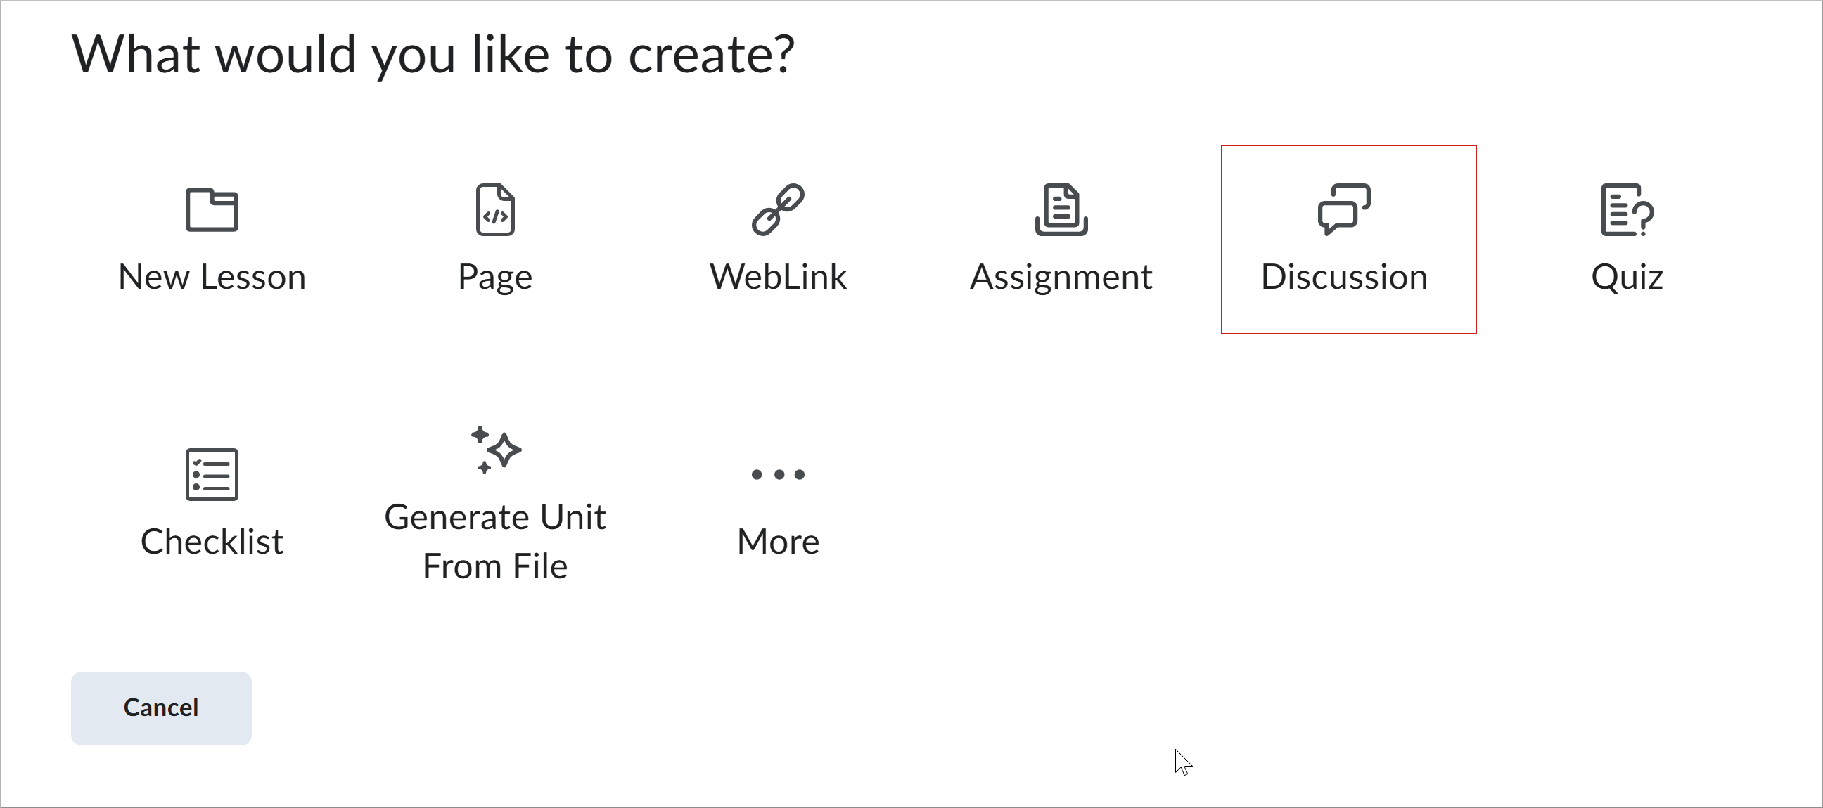The image size is (1823, 808).
Task: Select the Page code-file icon
Action: [495, 210]
